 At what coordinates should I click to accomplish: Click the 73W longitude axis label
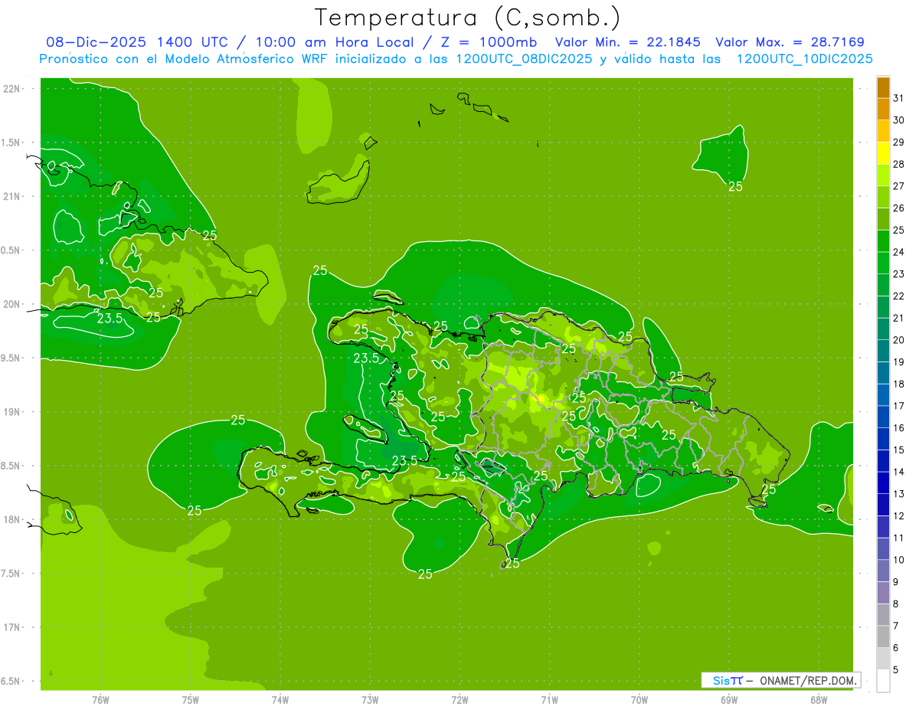(370, 699)
